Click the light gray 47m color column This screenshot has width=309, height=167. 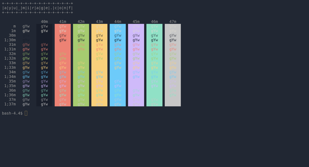[x=173, y=65]
